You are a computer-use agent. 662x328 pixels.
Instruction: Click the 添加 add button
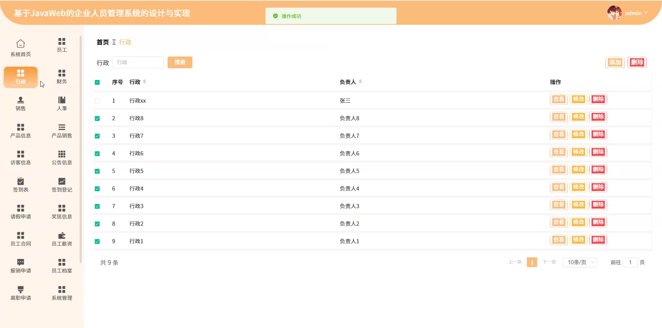615,62
